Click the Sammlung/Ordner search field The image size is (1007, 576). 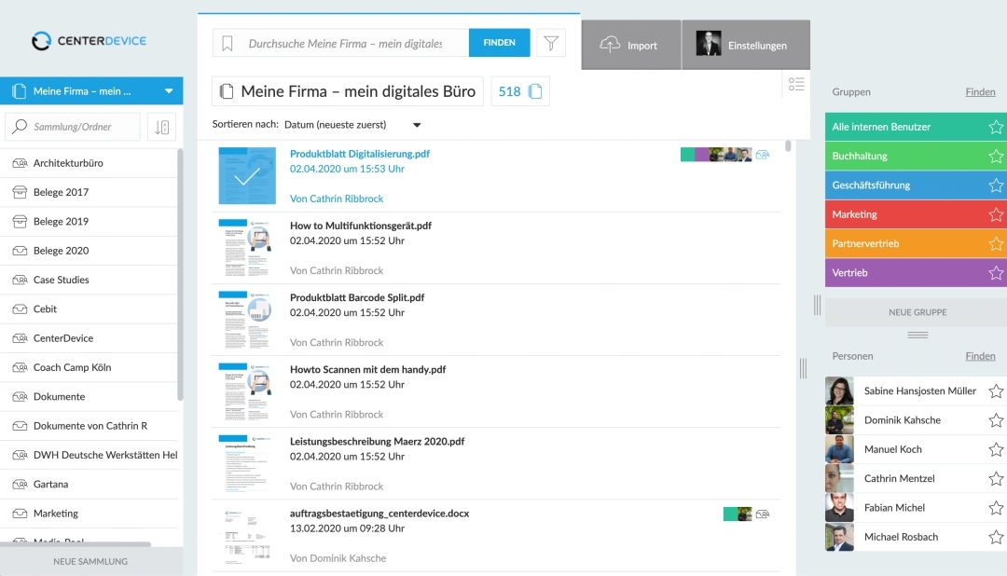tap(73, 127)
